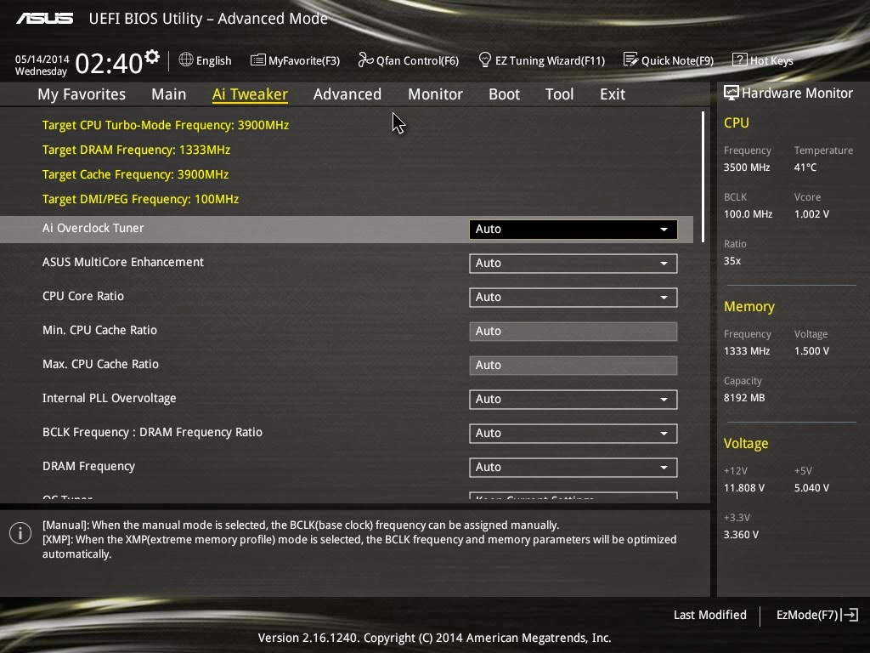The width and height of the screenshot is (870, 653).
Task: Open Qfan Control(F6)
Action: tap(409, 60)
